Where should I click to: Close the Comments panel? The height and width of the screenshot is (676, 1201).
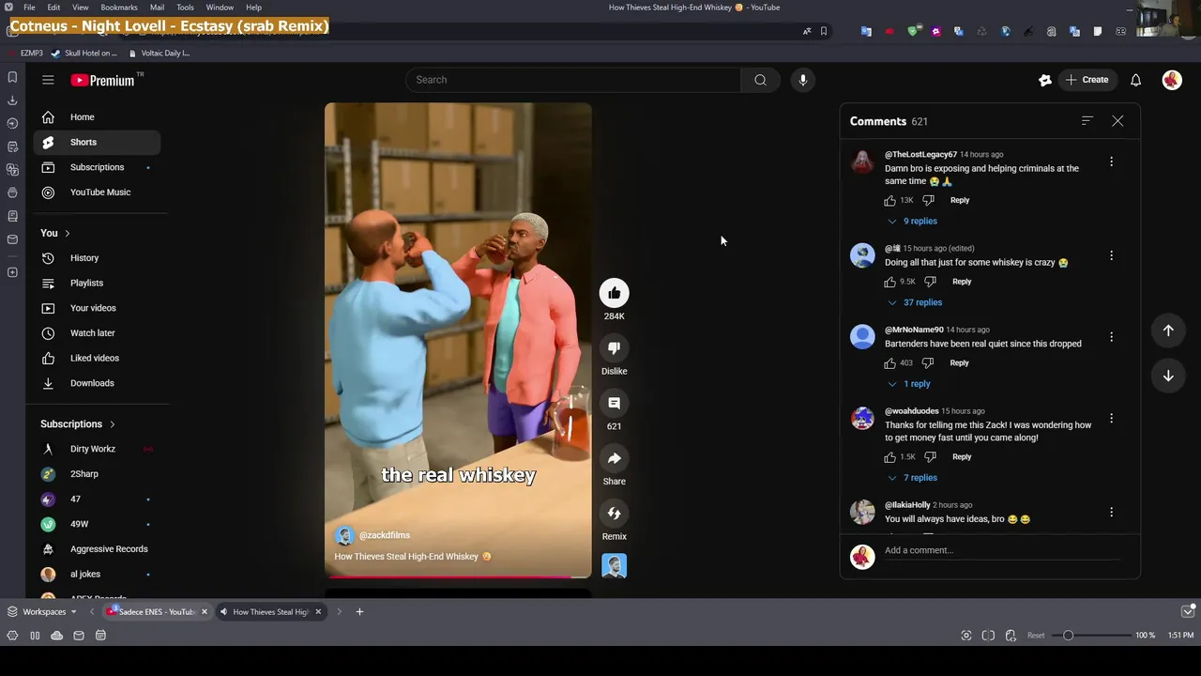(x=1117, y=121)
